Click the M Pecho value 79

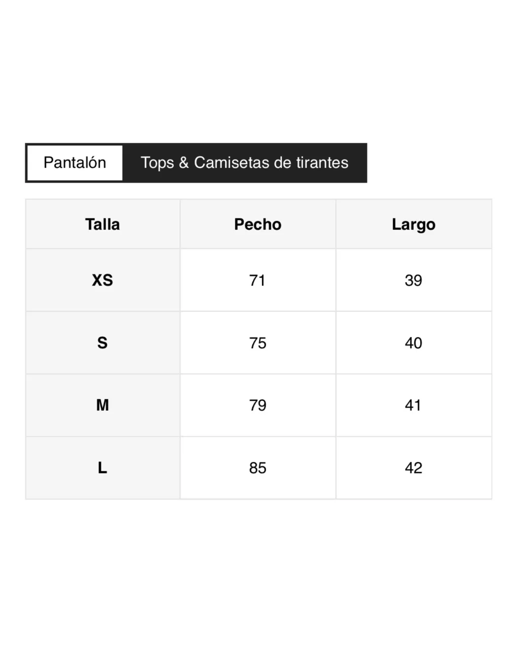257,405
